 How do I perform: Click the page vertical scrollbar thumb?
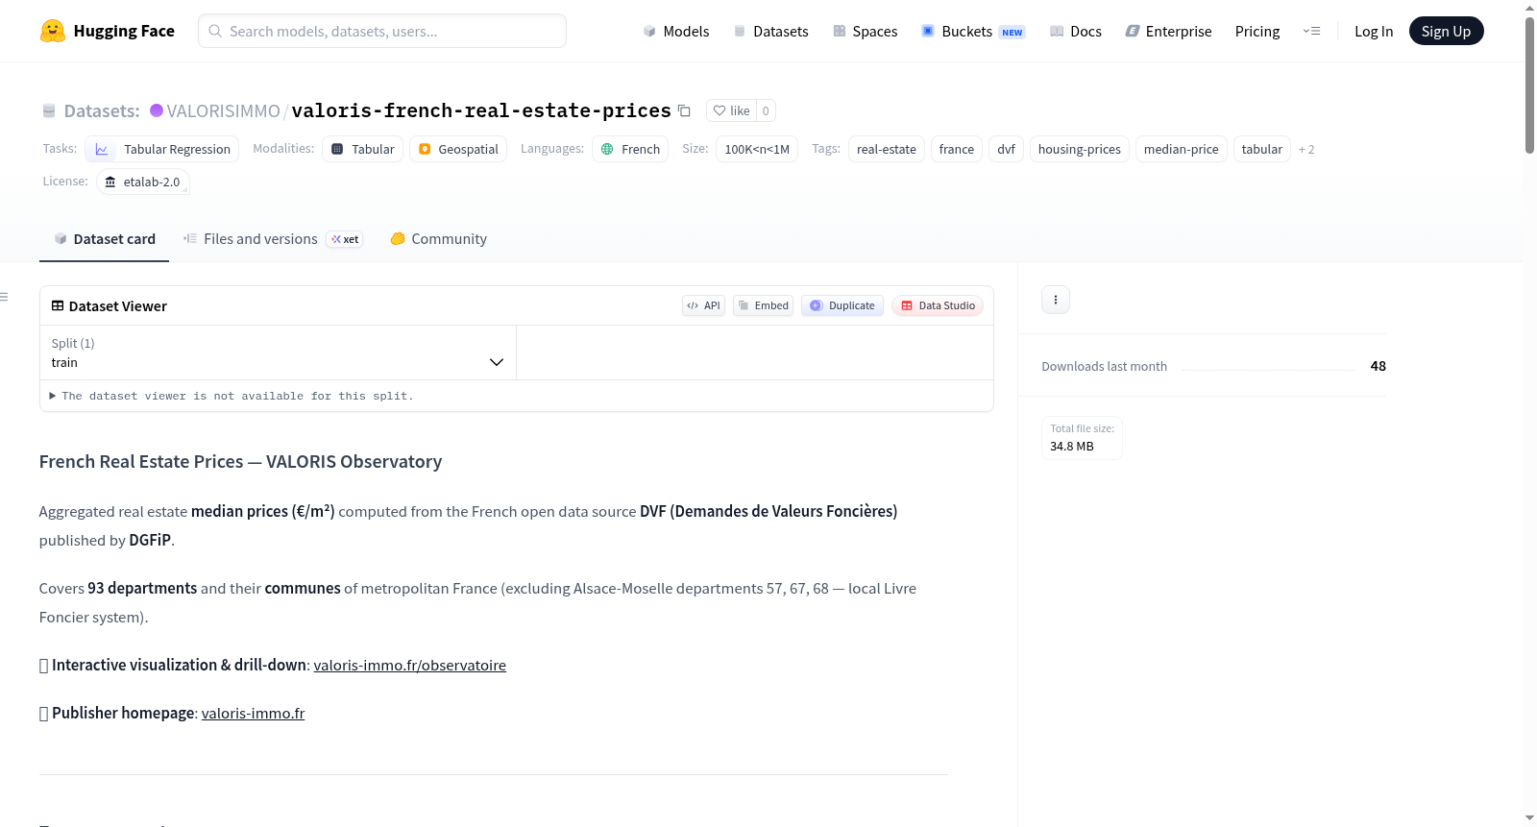[x=1529, y=85]
